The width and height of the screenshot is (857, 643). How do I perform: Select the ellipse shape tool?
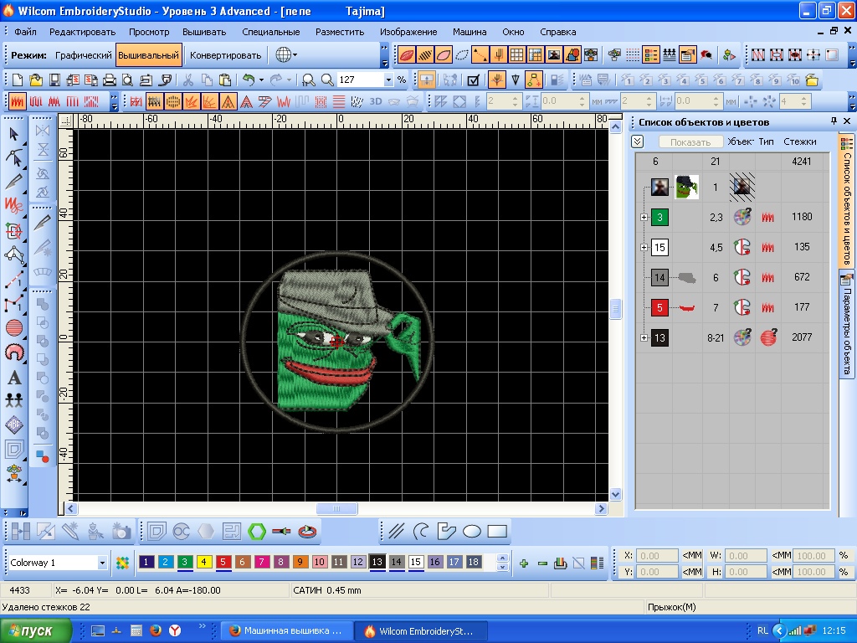[x=472, y=532]
